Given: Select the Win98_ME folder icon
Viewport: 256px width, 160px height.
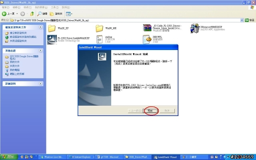Looking at the screenshot, I should pos(99,28).
